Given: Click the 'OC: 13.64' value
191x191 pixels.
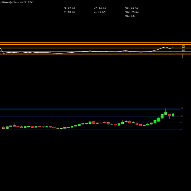Looking at the screenshot, I should [131, 8].
